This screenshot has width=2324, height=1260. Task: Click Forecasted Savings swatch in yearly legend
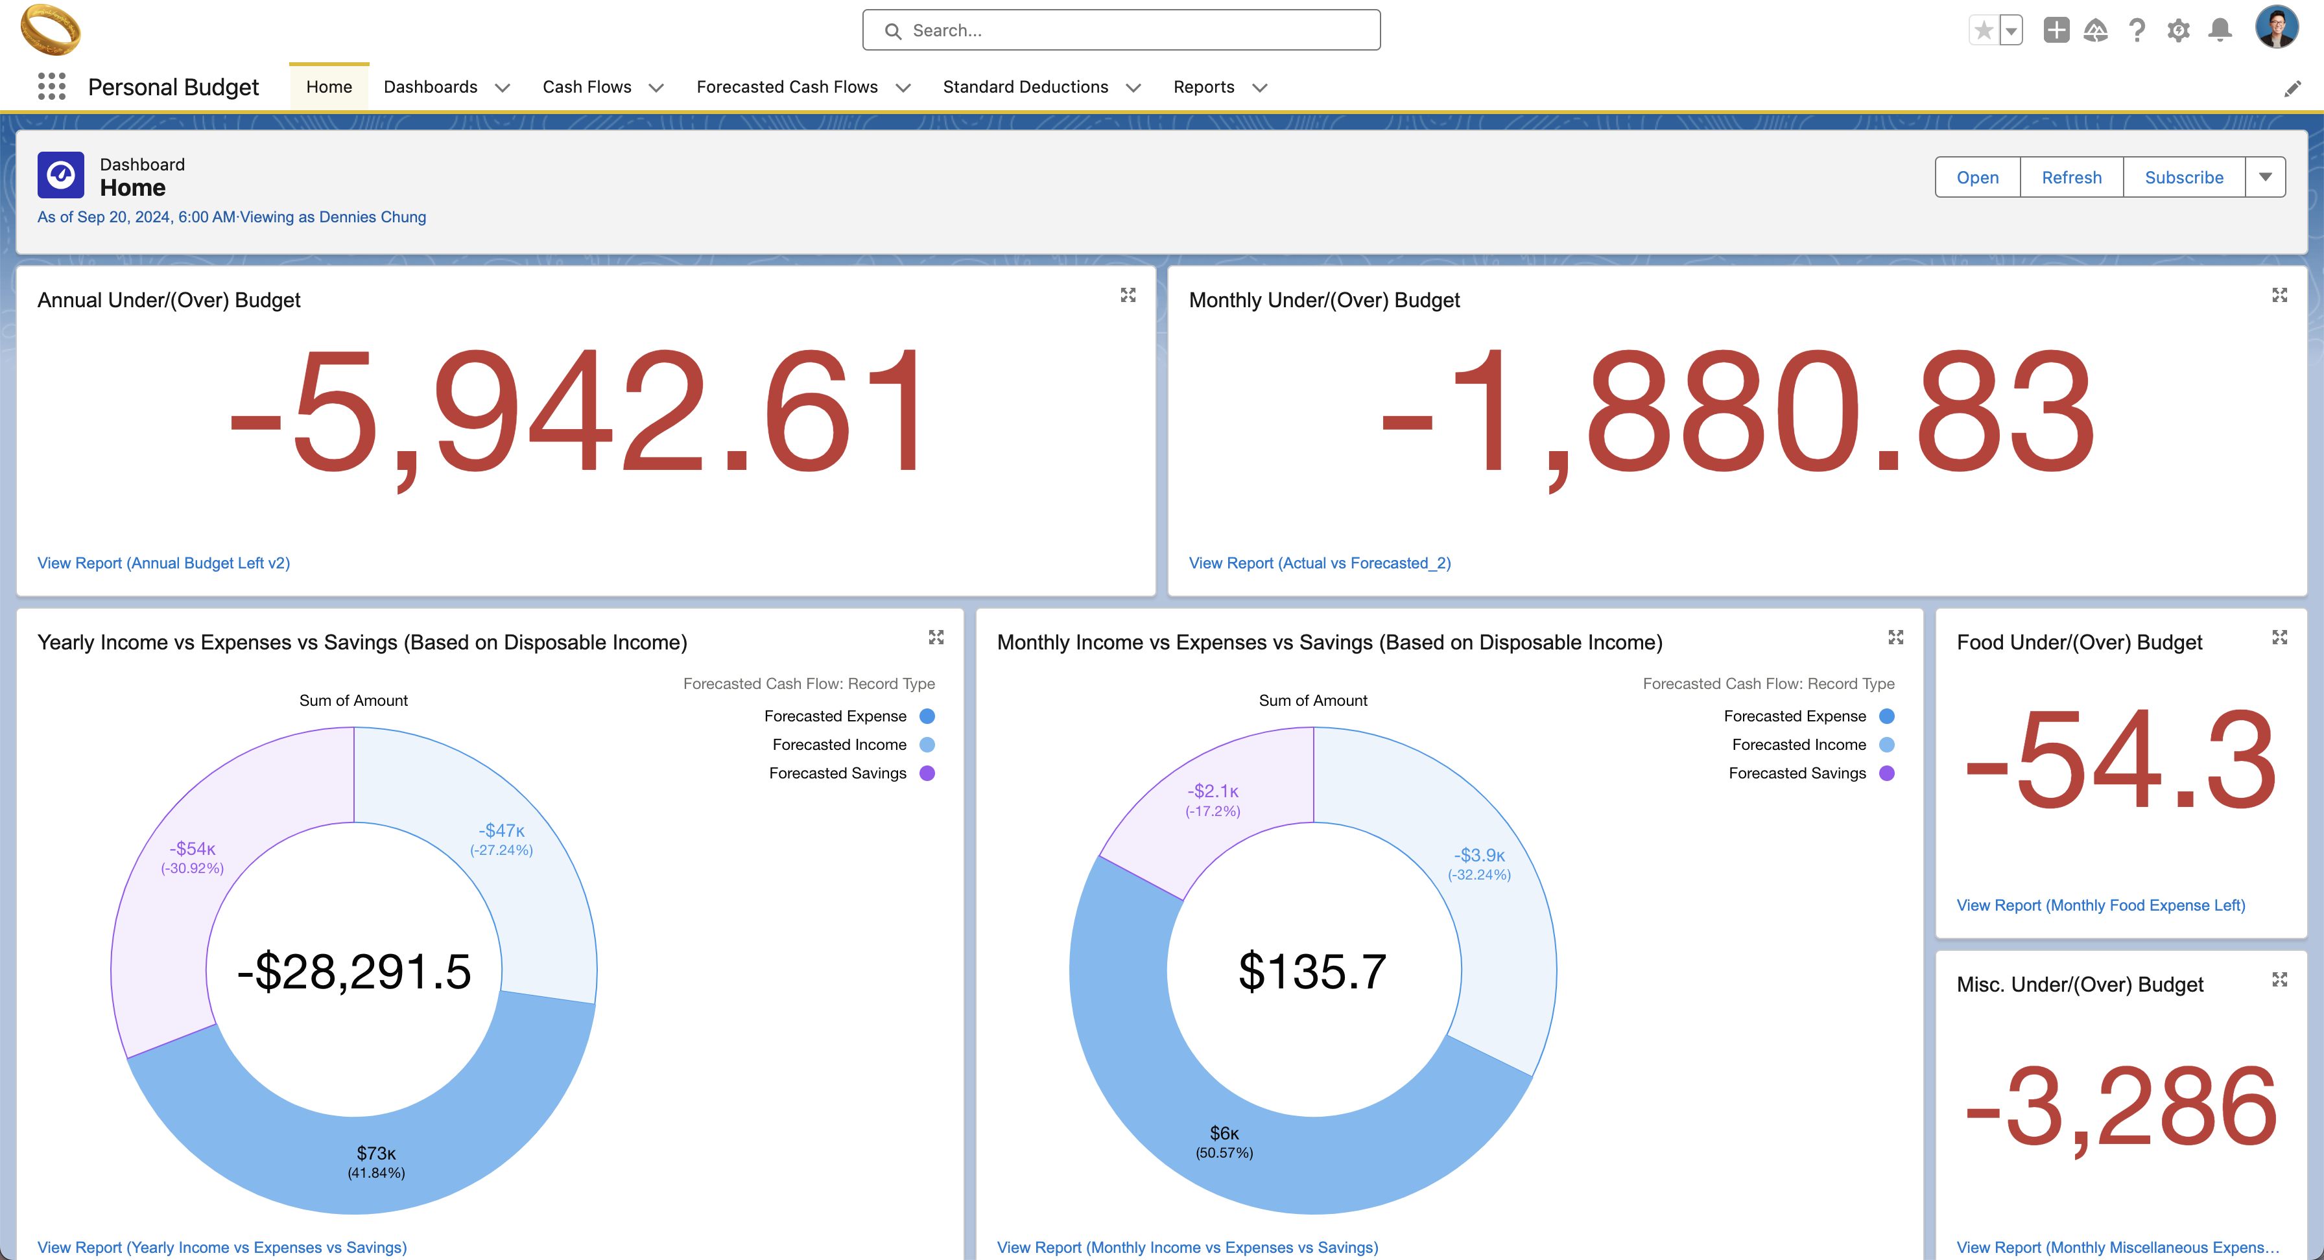pyautogui.click(x=927, y=774)
